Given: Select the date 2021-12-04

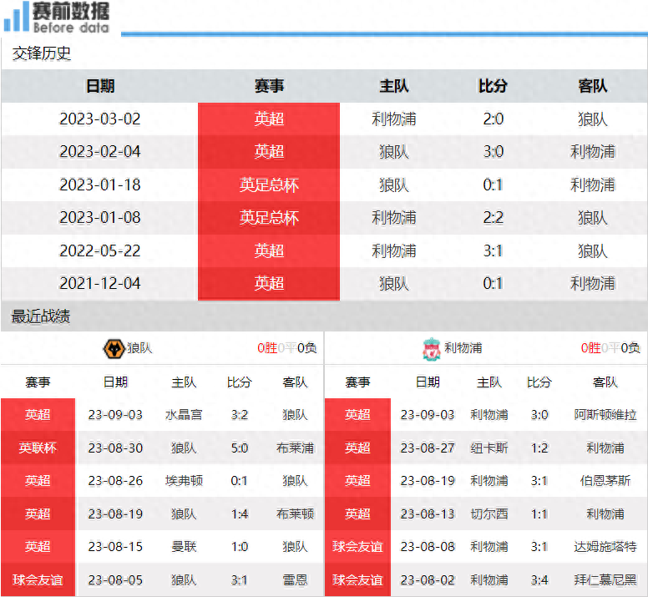Looking at the screenshot, I should click(x=100, y=283).
